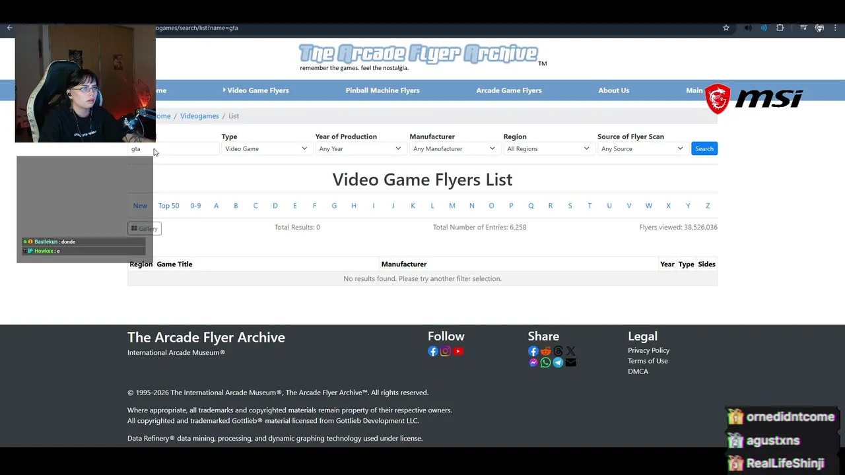Click the Year column header
845x475 pixels.
tap(667, 264)
